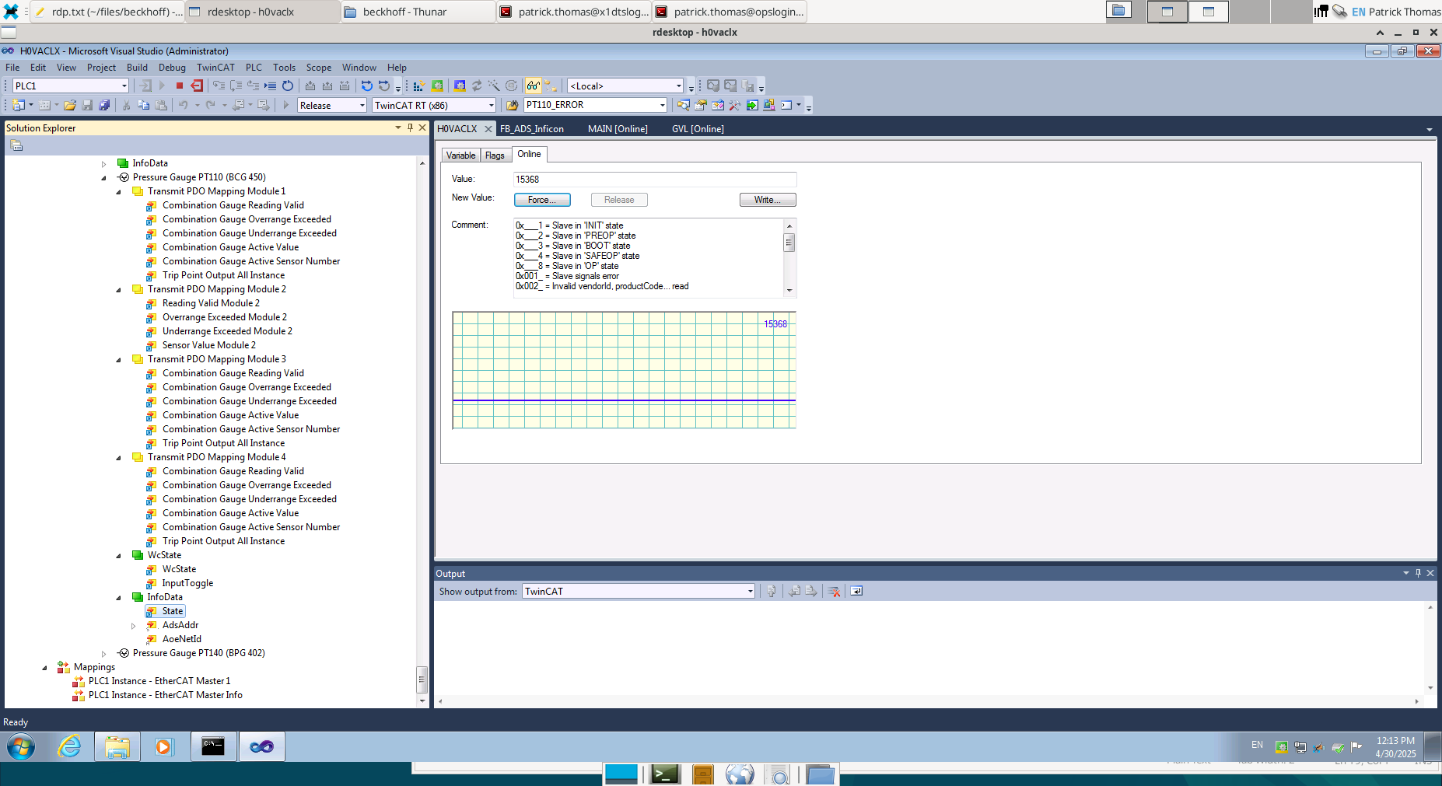The height and width of the screenshot is (786, 1442).
Task: Click the Start Debugging play arrow left of Release
Action: coord(286,106)
